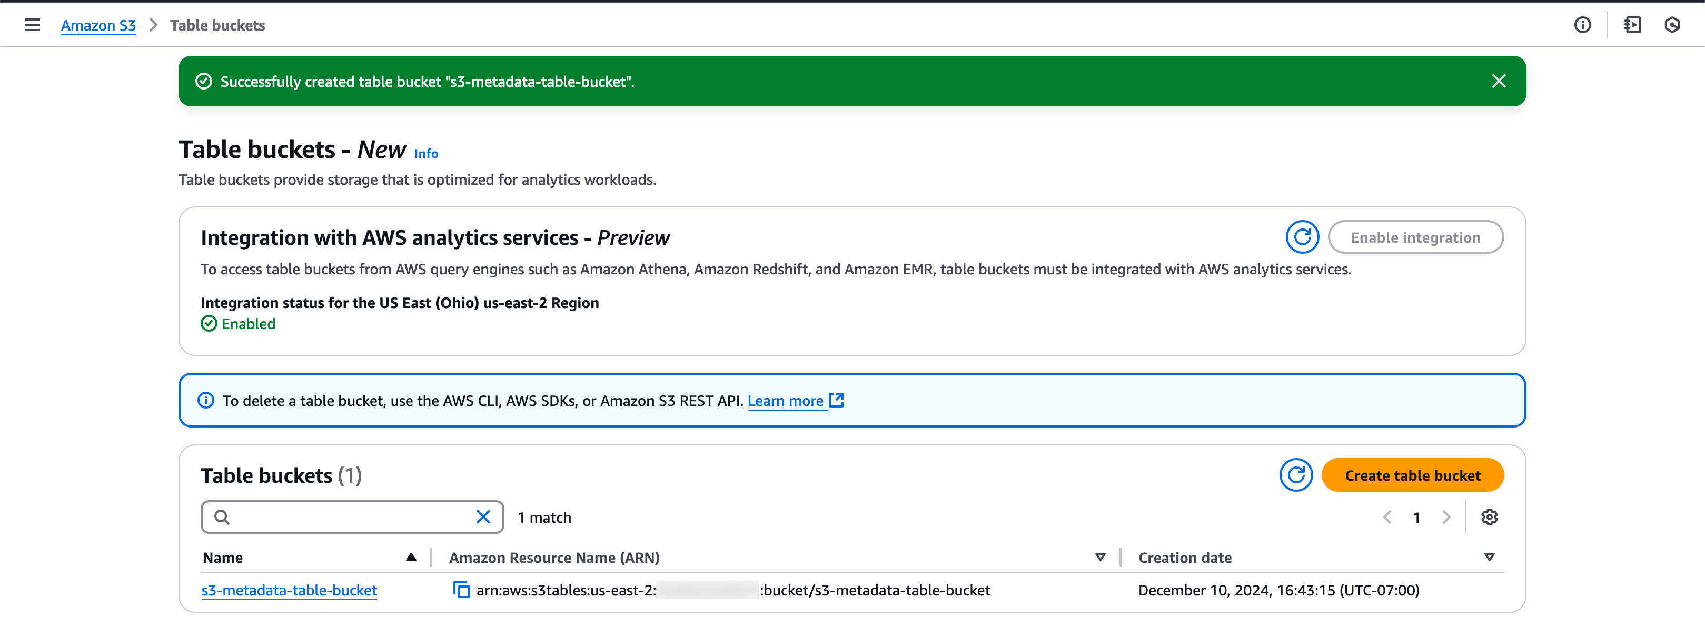The width and height of the screenshot is (1705, 636).
Task: Click the info icon in the blue delete notice
Action: pyautogui.click(x=206, y=400)
